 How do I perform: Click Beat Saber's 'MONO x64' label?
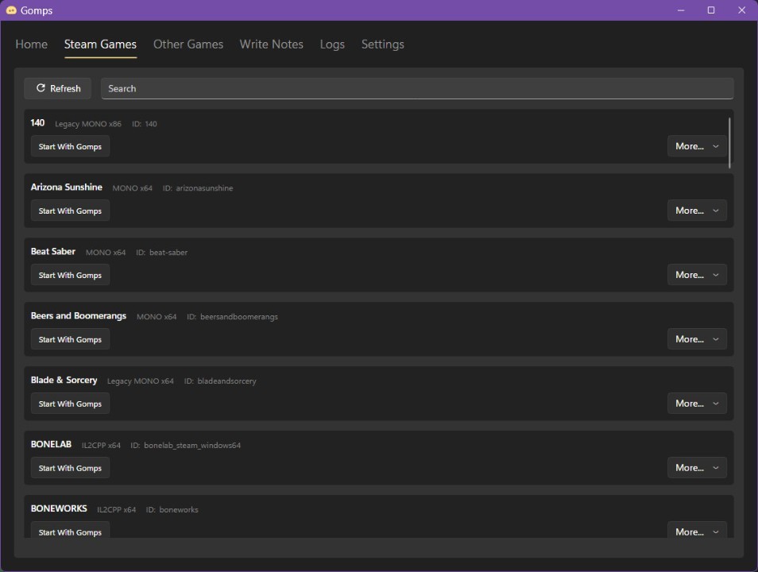[x=106, y=253]
